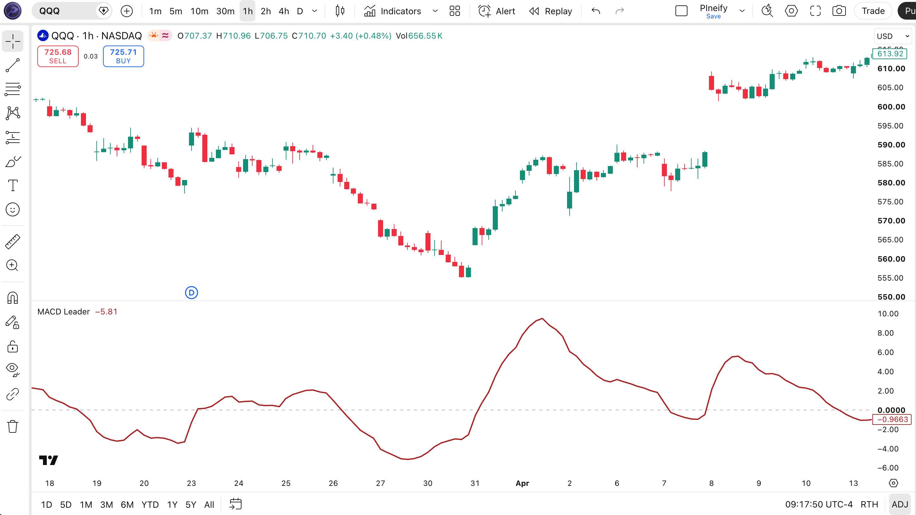Image resolution: width=916 pixels, height=515 pixels.
Task: Click the dividend D marker on chart
Action: pyautogui.click(x=191, y=293)
